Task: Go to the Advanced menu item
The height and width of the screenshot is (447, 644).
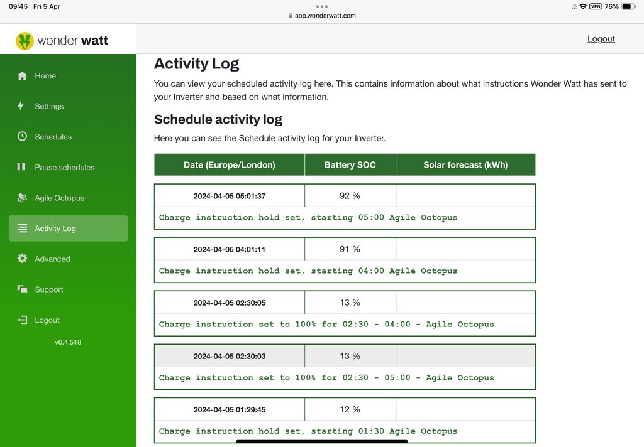Action: pyautogui.click(x=52, y=259)
